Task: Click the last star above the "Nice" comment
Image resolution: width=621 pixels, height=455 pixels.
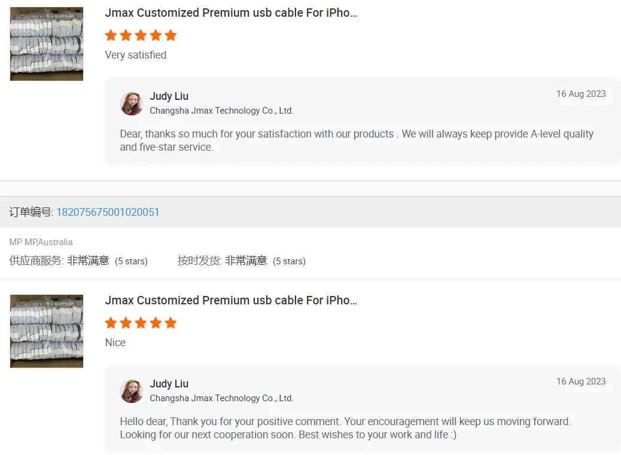Action: [x=171, y=323]
